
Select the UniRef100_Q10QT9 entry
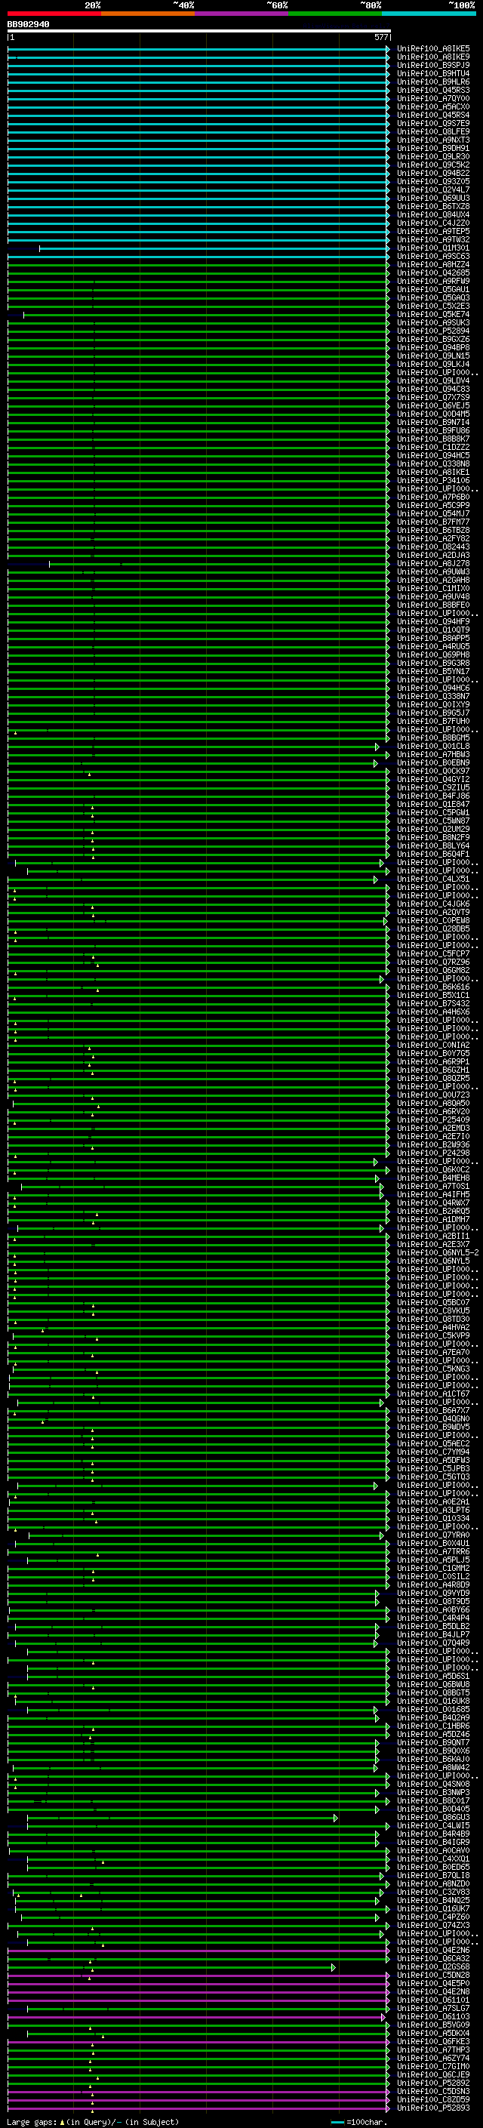pyautogui.click(x=433, y=630)
